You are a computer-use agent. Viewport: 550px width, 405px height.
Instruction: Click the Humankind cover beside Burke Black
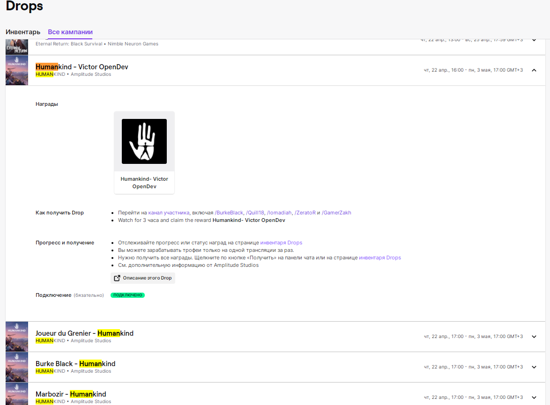point(17,367)
